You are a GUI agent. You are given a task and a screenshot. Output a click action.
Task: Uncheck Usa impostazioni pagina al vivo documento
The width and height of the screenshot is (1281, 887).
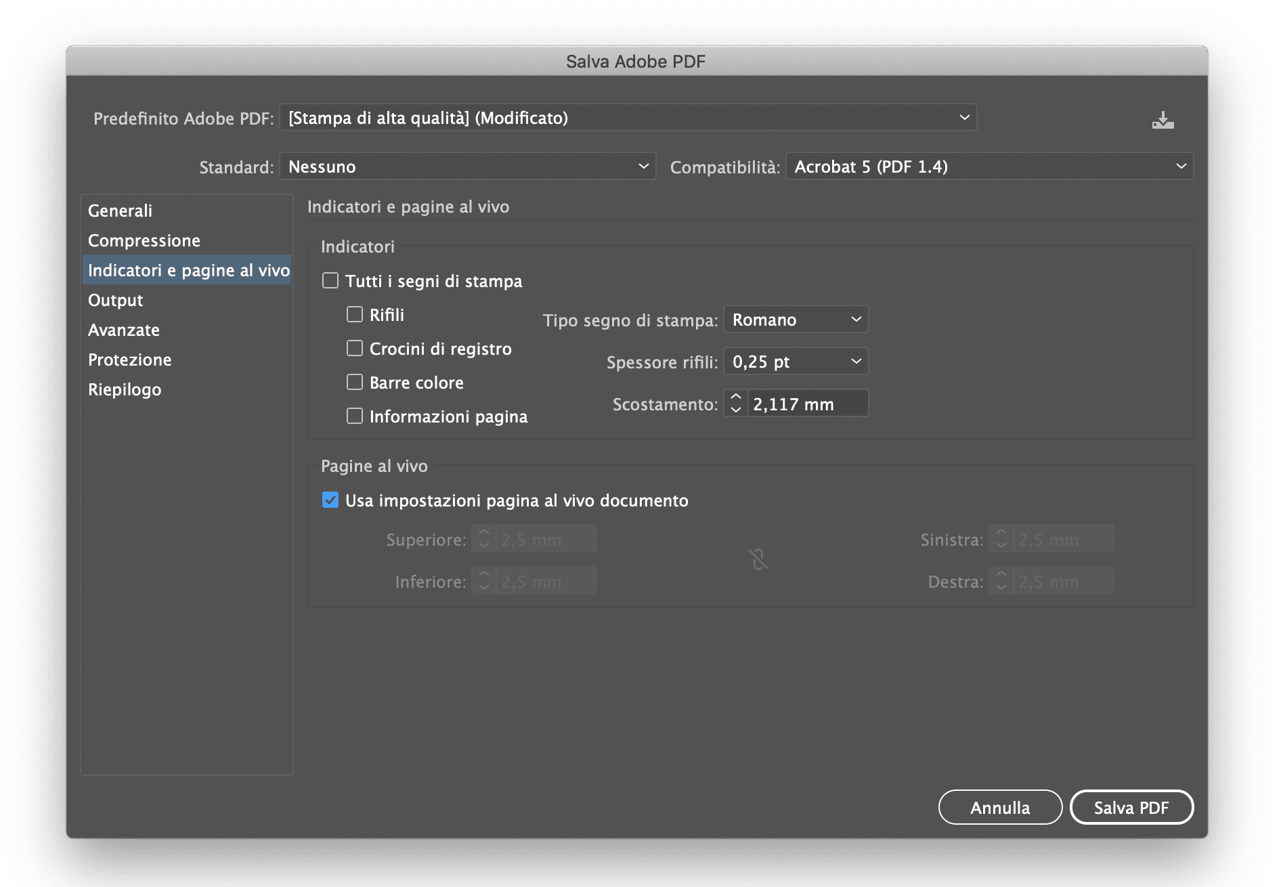coord(330,500)
